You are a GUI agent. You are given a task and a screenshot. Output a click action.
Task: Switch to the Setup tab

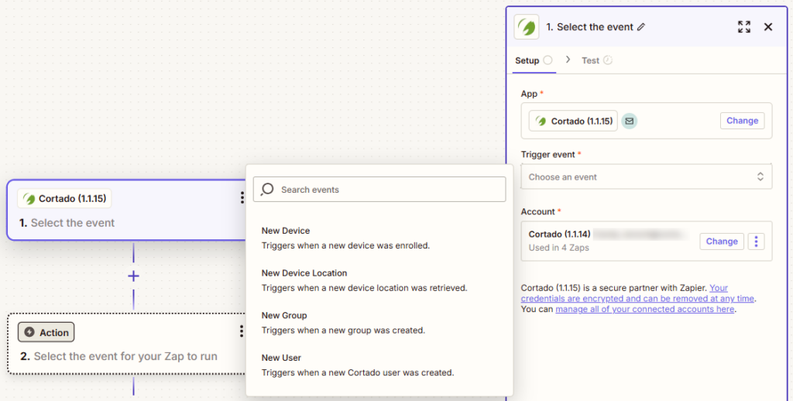[534, 60]
